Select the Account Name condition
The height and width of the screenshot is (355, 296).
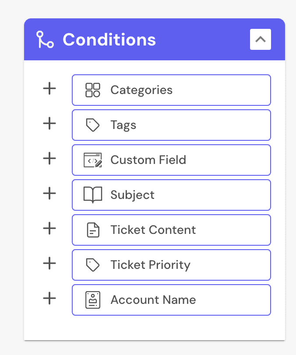[171, 299]
